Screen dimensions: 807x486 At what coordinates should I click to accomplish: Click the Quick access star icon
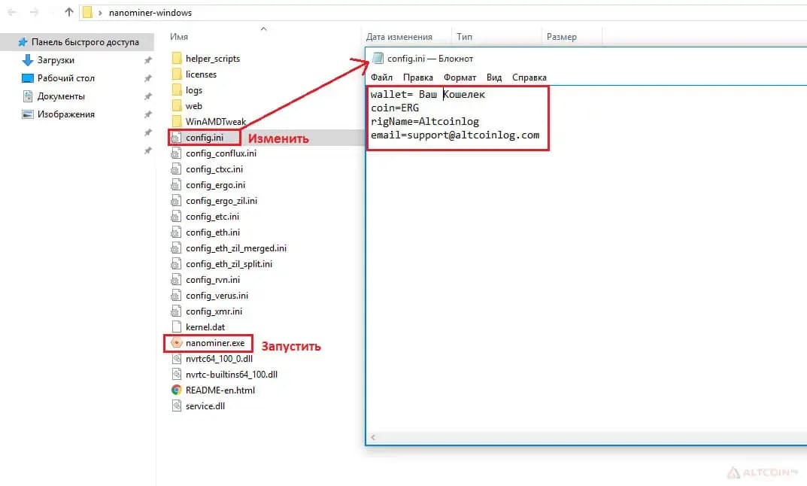click(x=23, y=41)
